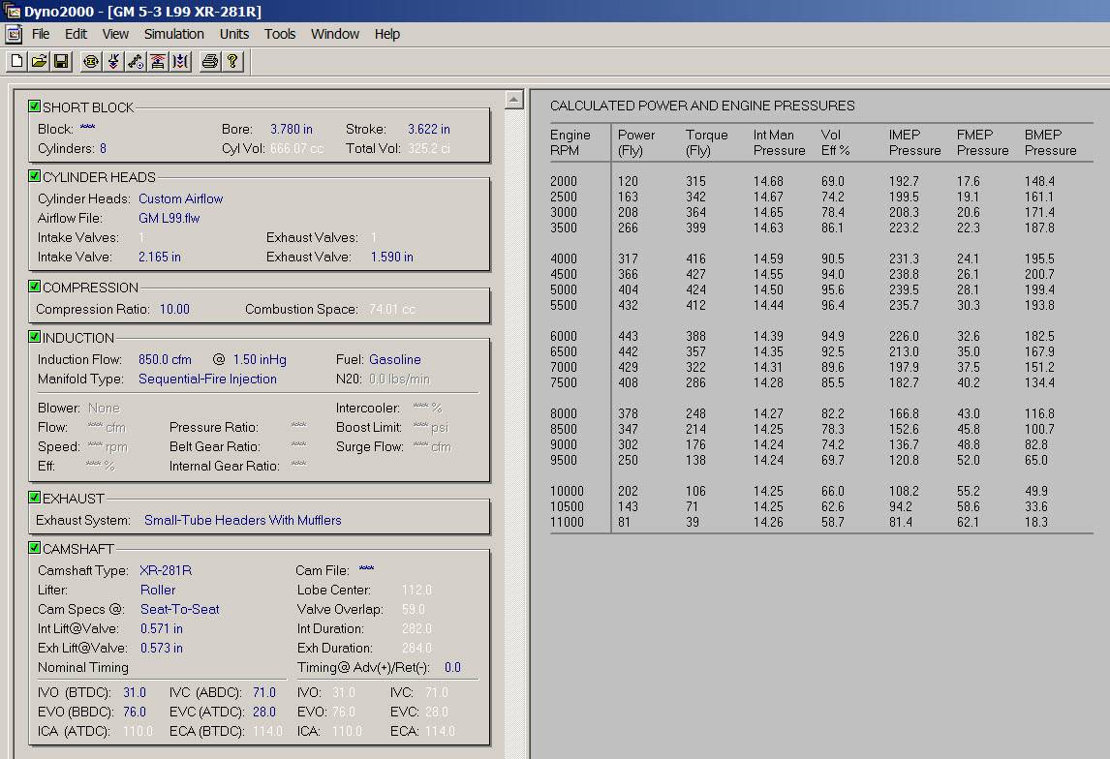Open the Simulation menu
This screenshot has height=759, width=1110.
(x=173, y=34)
